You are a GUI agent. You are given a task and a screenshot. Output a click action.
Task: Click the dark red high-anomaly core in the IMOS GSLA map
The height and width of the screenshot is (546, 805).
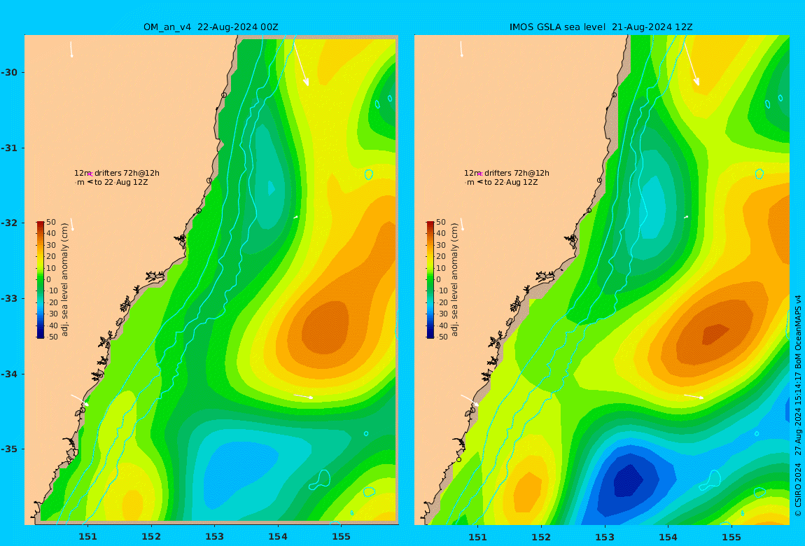point(715,334)
